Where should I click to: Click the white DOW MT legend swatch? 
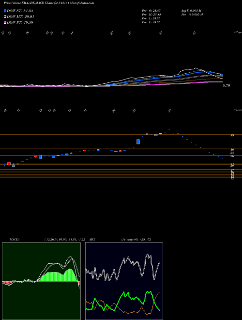tap(5, 17)
